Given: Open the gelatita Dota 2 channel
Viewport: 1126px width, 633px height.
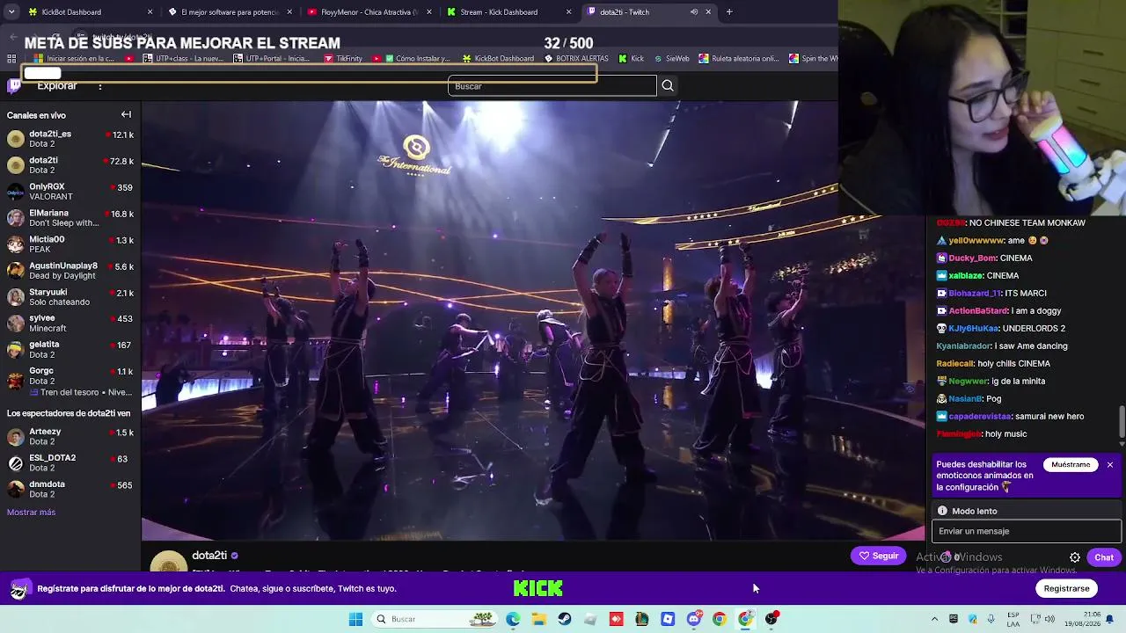Looking at the screenshot, I should (70, 350).
